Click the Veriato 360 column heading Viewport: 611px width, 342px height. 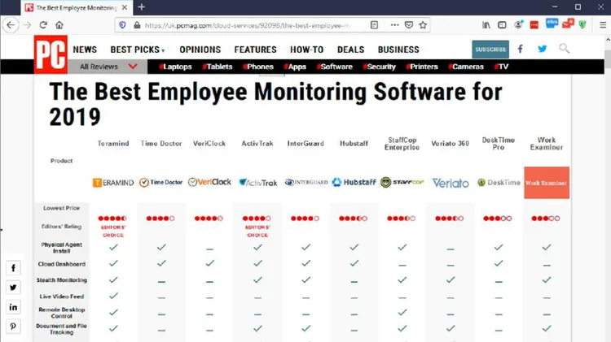(x=450, y=144)
